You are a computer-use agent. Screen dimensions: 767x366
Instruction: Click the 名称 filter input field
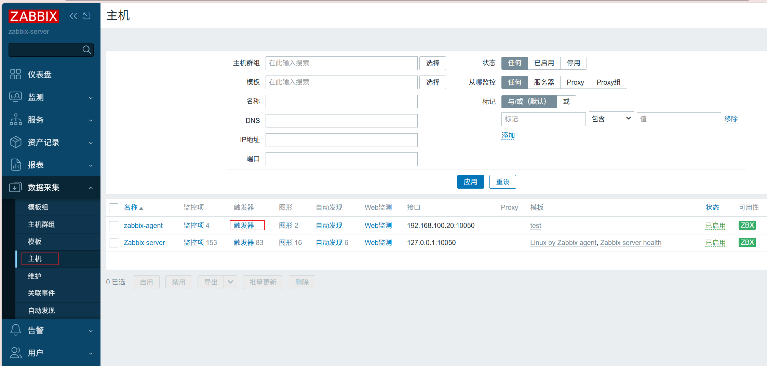point(341,101)
